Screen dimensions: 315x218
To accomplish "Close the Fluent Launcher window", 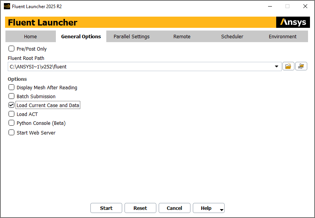I will tap(305, 7).
